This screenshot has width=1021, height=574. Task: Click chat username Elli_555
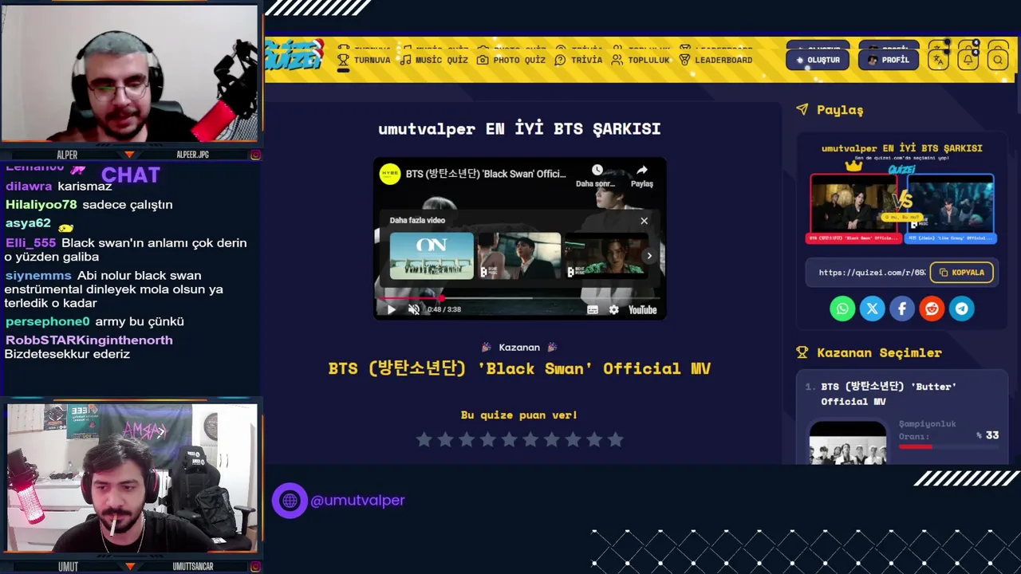coord(31,242)
